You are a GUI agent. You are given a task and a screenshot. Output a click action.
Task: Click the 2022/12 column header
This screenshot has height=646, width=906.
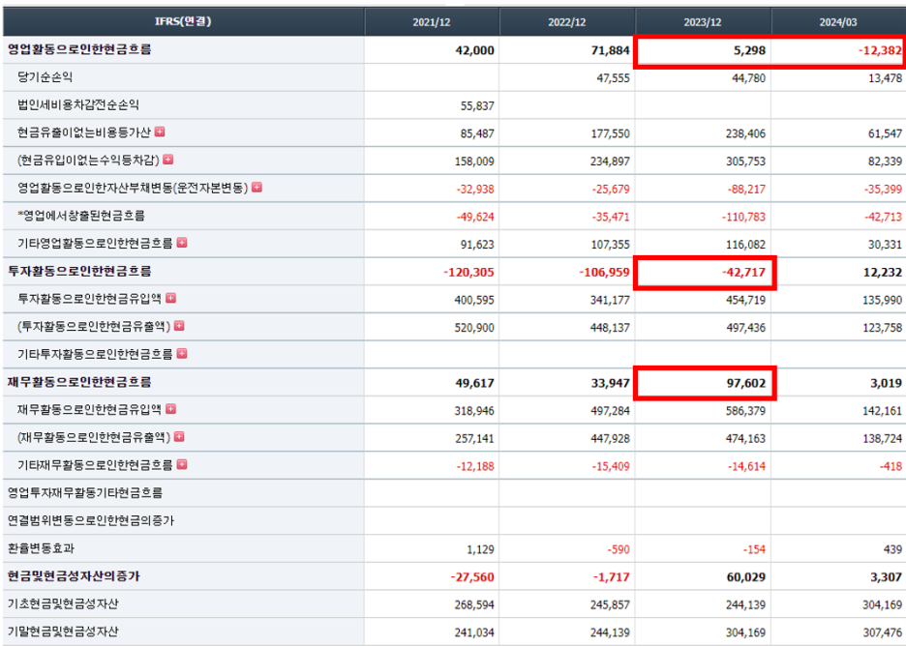click(x=567, y=22)
